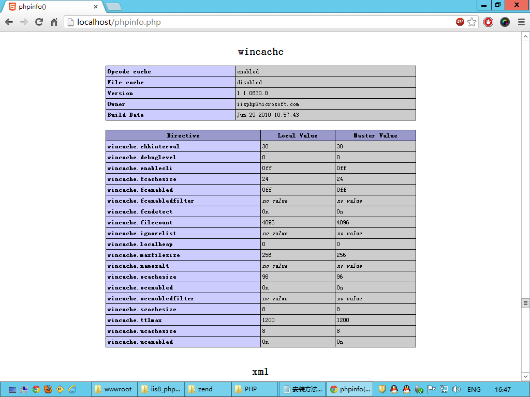The image size is (530, 397).
Task: Click the phpinfo( Chrome taskbar button
Action: (350, 389)
